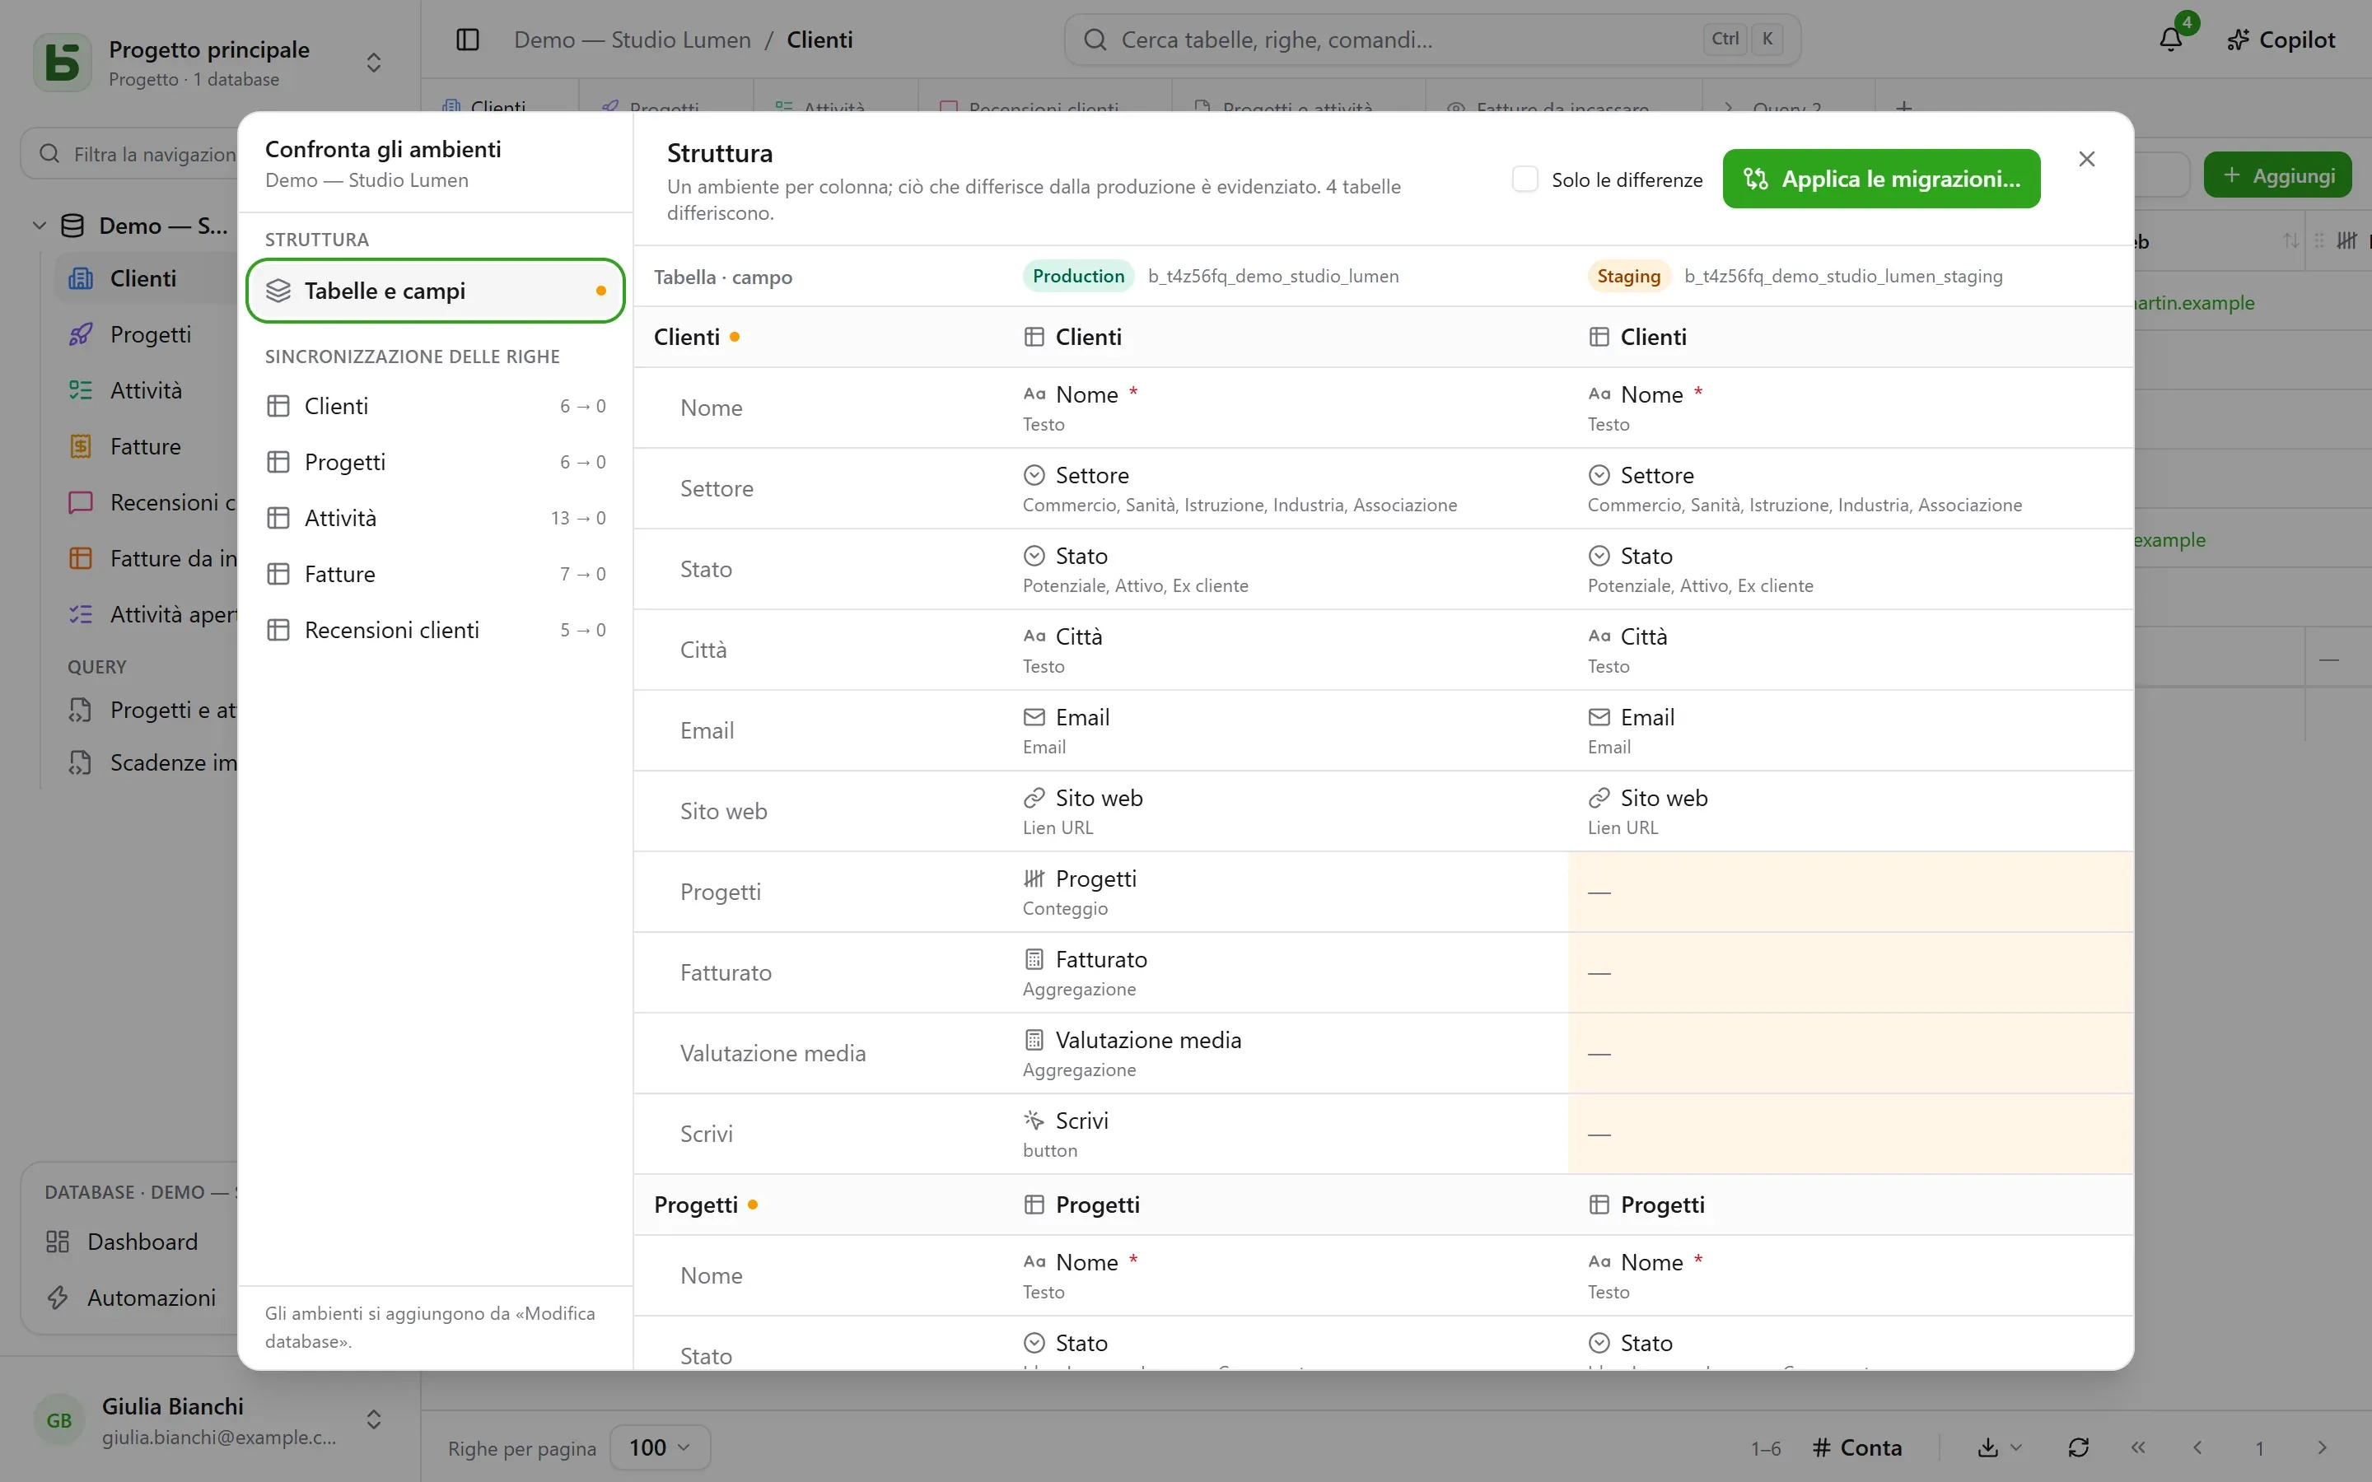
Task: Click the Aggiungi button
Action: (x=2277, y=175)
